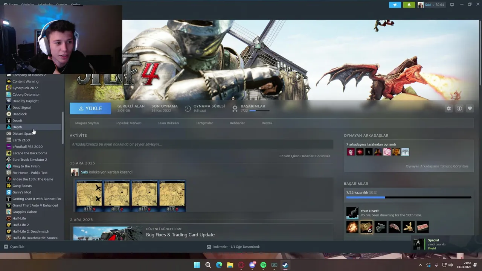
Task: Click the Cyberpunk 2077 library icon
Action: [9, 88]
